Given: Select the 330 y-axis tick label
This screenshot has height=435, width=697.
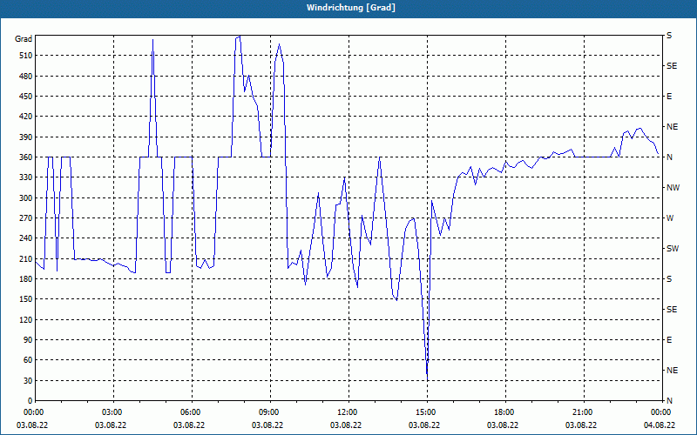Looking at the screenshot, I should tap(25, 177).
